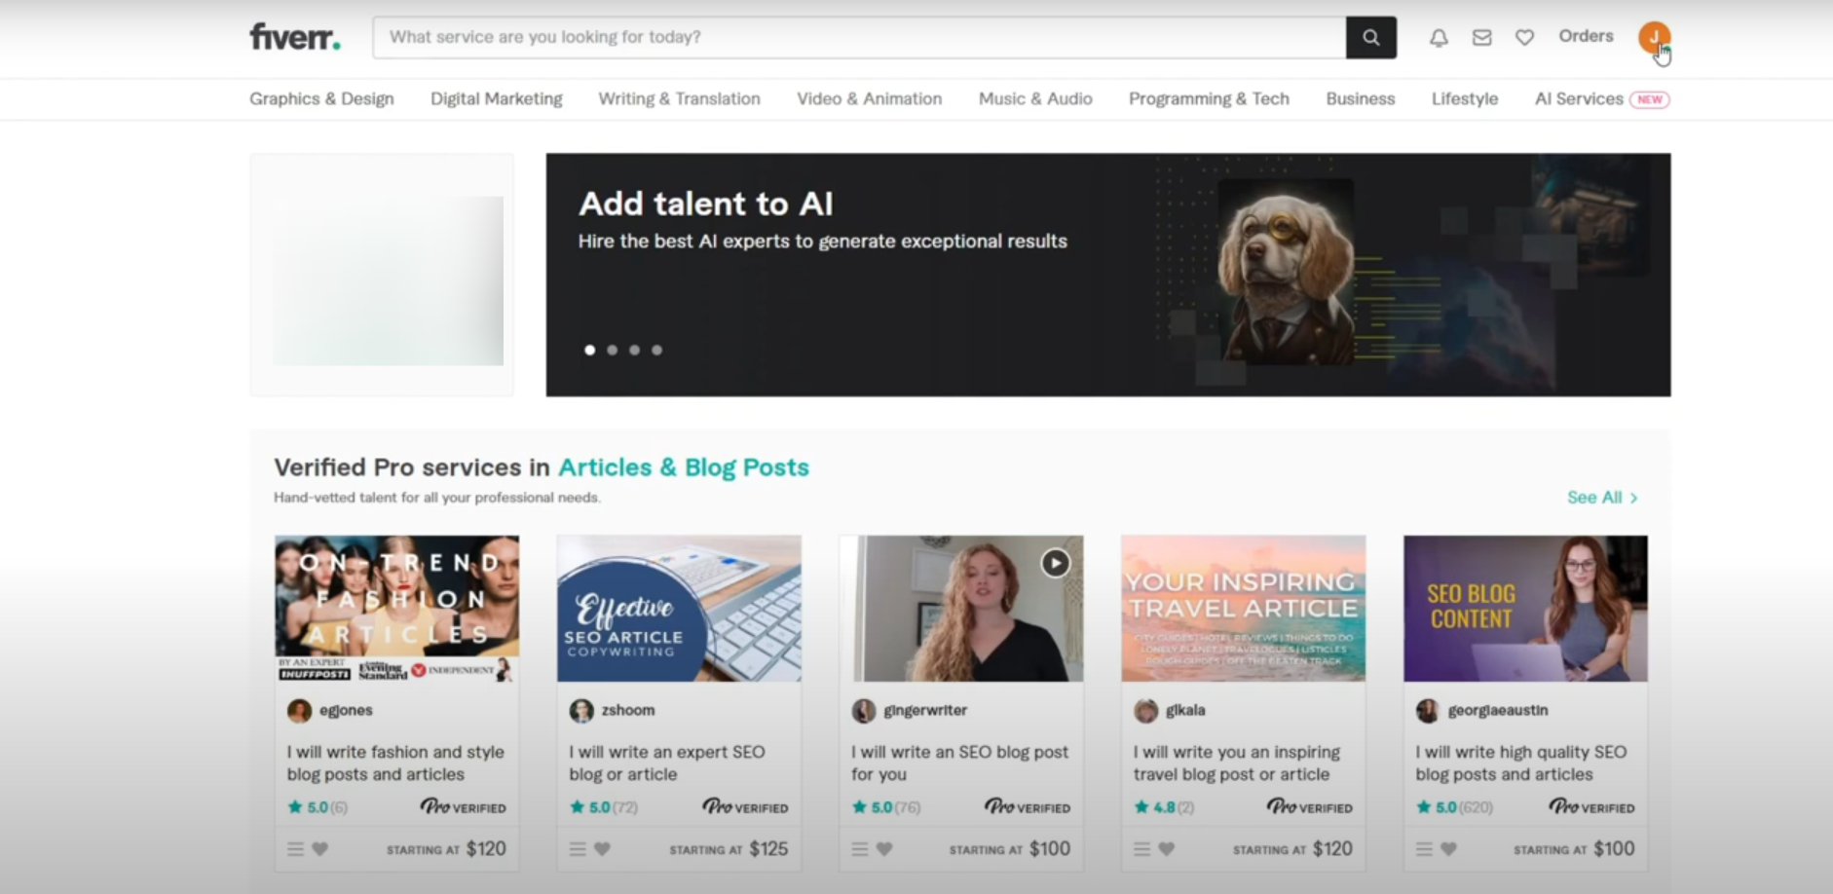1833x894 pixels.
Task: Favorite the egjones fashion gig
Action: pyautogui.click(x=320, y=849)
